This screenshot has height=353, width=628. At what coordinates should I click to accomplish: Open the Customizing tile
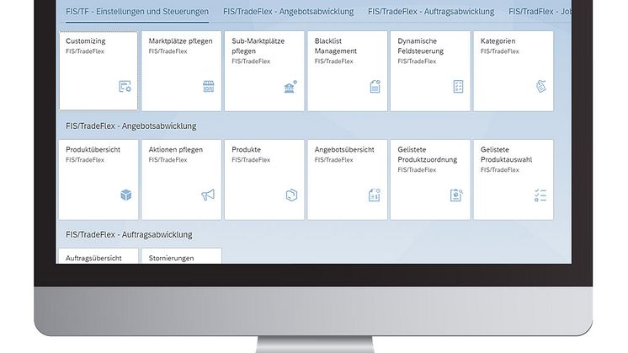pyautogui.click(x=98, y=71)
